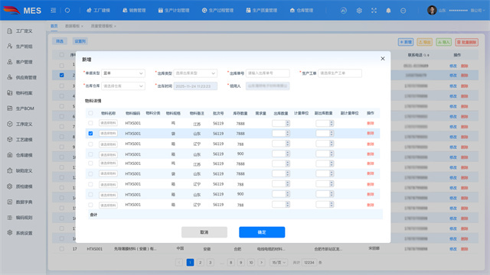The height and width of the screenshot is (275, 490).
Task: Open the 15/页 page size dropdown
Action: tap(279, 263)
